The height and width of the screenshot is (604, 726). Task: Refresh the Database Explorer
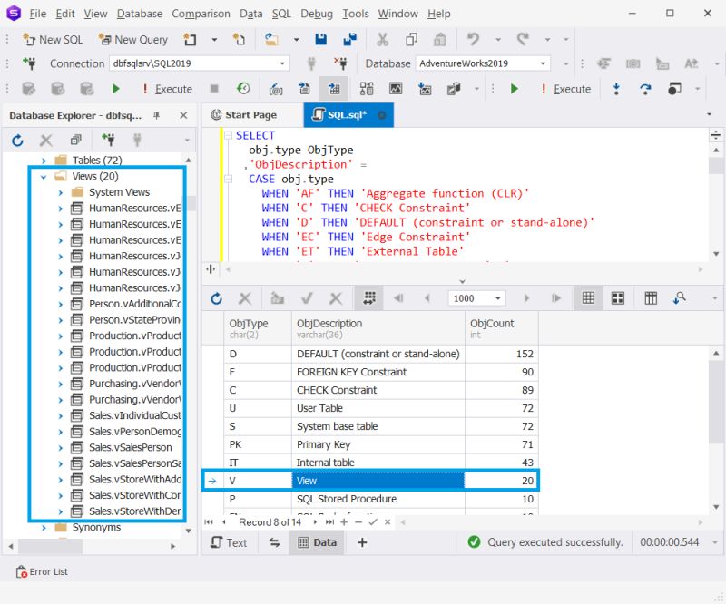tap(16, 141)
